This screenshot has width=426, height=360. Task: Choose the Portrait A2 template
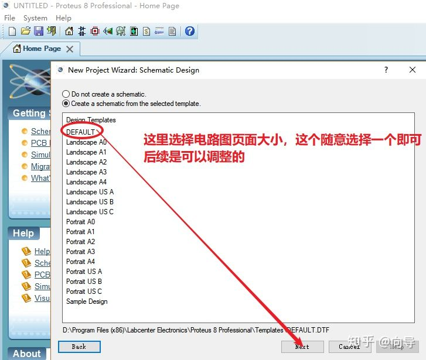(x=81, y=242)
